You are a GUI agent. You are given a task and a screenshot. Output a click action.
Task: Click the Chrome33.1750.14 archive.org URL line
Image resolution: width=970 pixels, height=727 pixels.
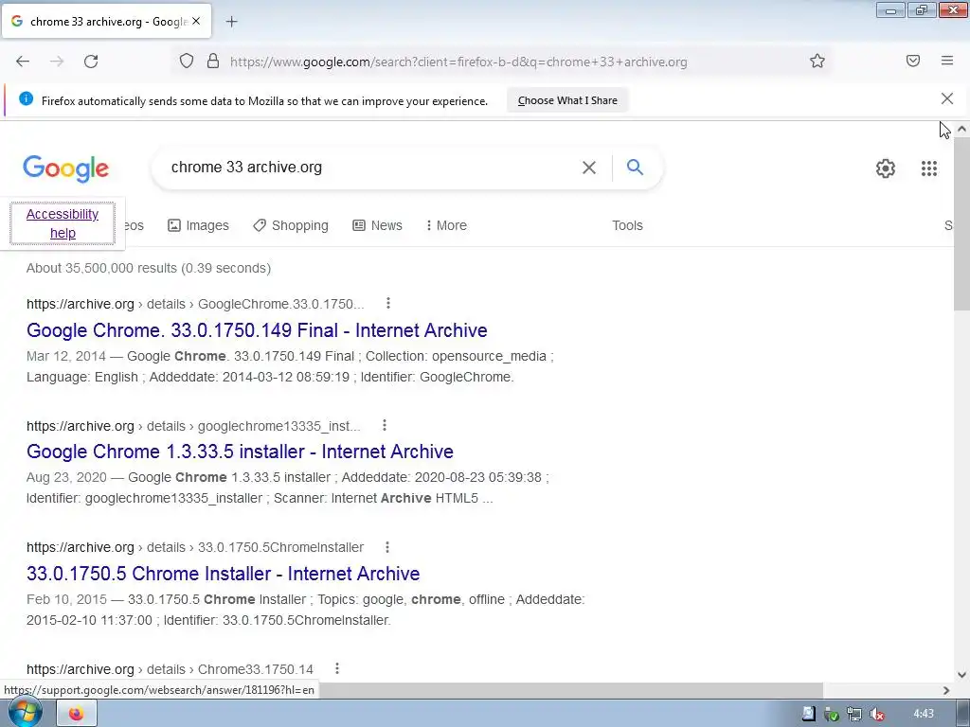171,669
